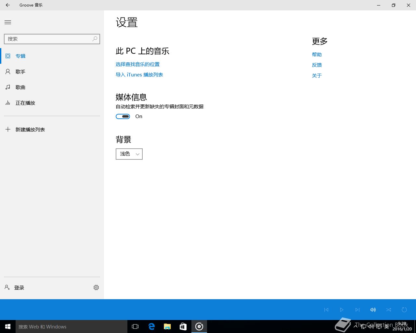Open the 歌曲 songs section

coord(52,87)
